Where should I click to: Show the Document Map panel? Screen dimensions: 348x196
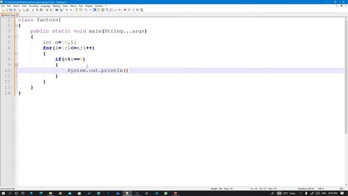point(103,10)
